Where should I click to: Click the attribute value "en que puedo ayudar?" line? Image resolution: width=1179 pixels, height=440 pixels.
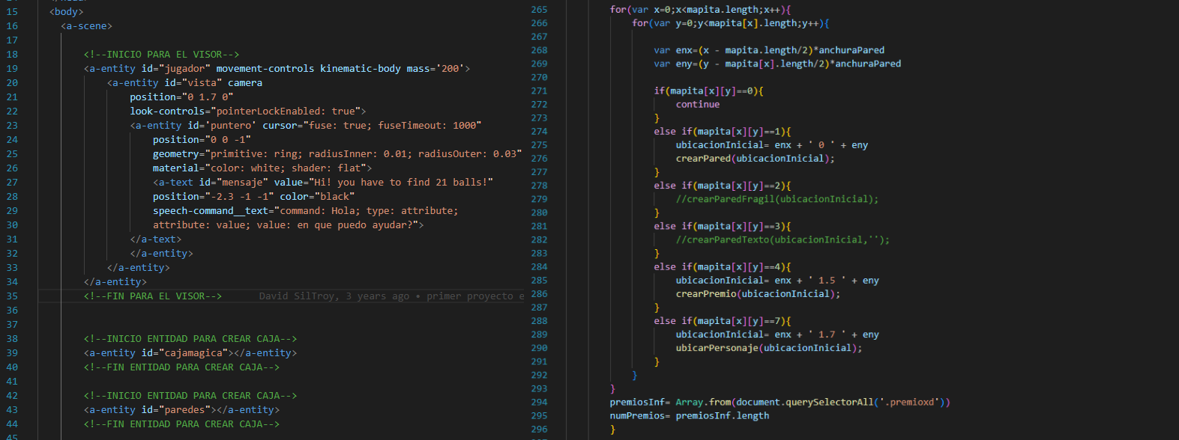[x=289, y=225]
